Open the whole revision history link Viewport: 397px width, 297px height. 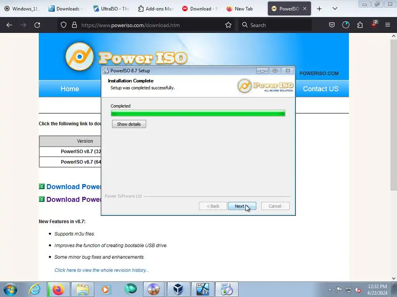tap(102, 270)
